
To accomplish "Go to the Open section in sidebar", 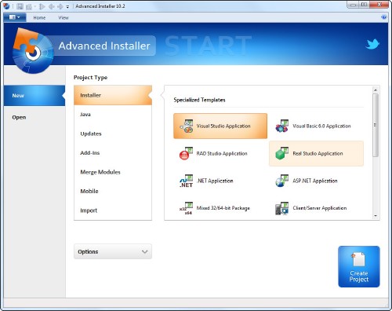I will [19, 117].
